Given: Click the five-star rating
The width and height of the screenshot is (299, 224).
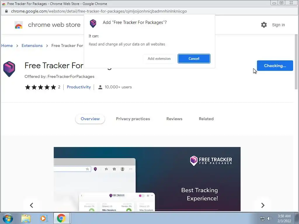Looking at the screenshot, I should tap(41, 87).
